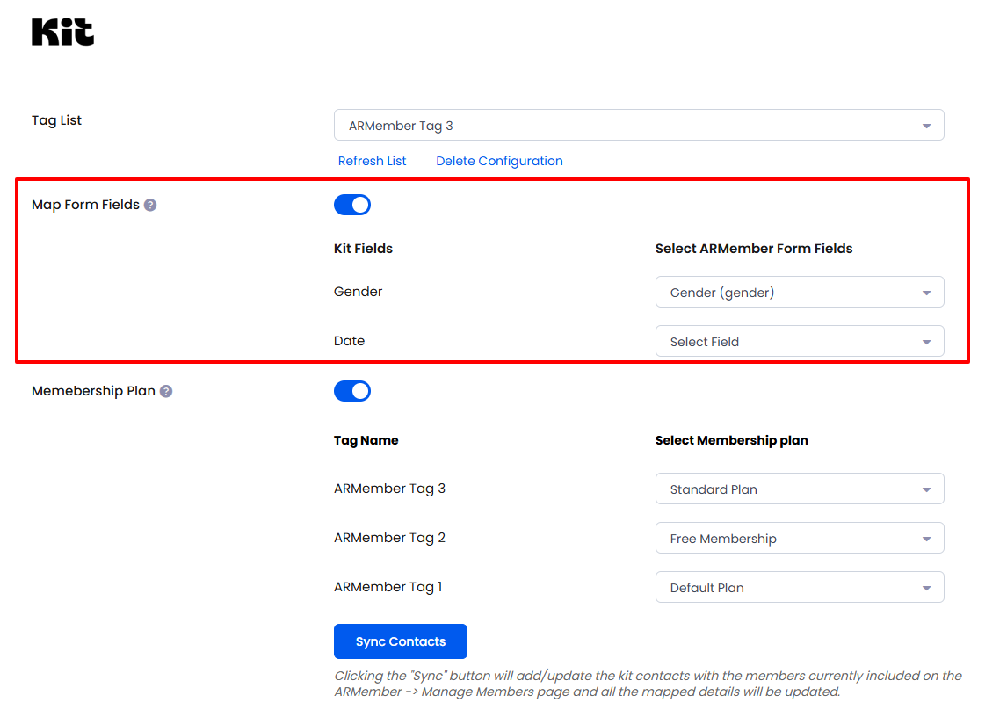This screenshot has width=1007, height=717.
Task: Click the Kit Fields column header
Action: click(363, 249)
